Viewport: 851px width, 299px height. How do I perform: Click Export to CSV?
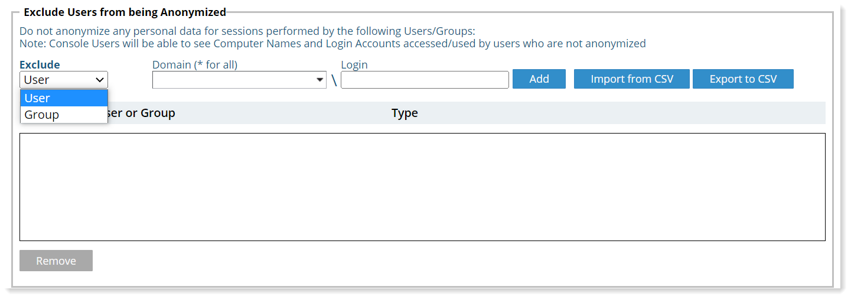click(x=742, y=79)
